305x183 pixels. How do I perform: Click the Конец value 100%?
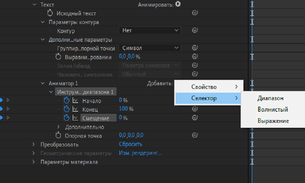[x=126, y=109]
